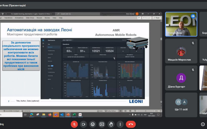
Task: Unmute the microphone in the call bar
Action: (74, 124)
